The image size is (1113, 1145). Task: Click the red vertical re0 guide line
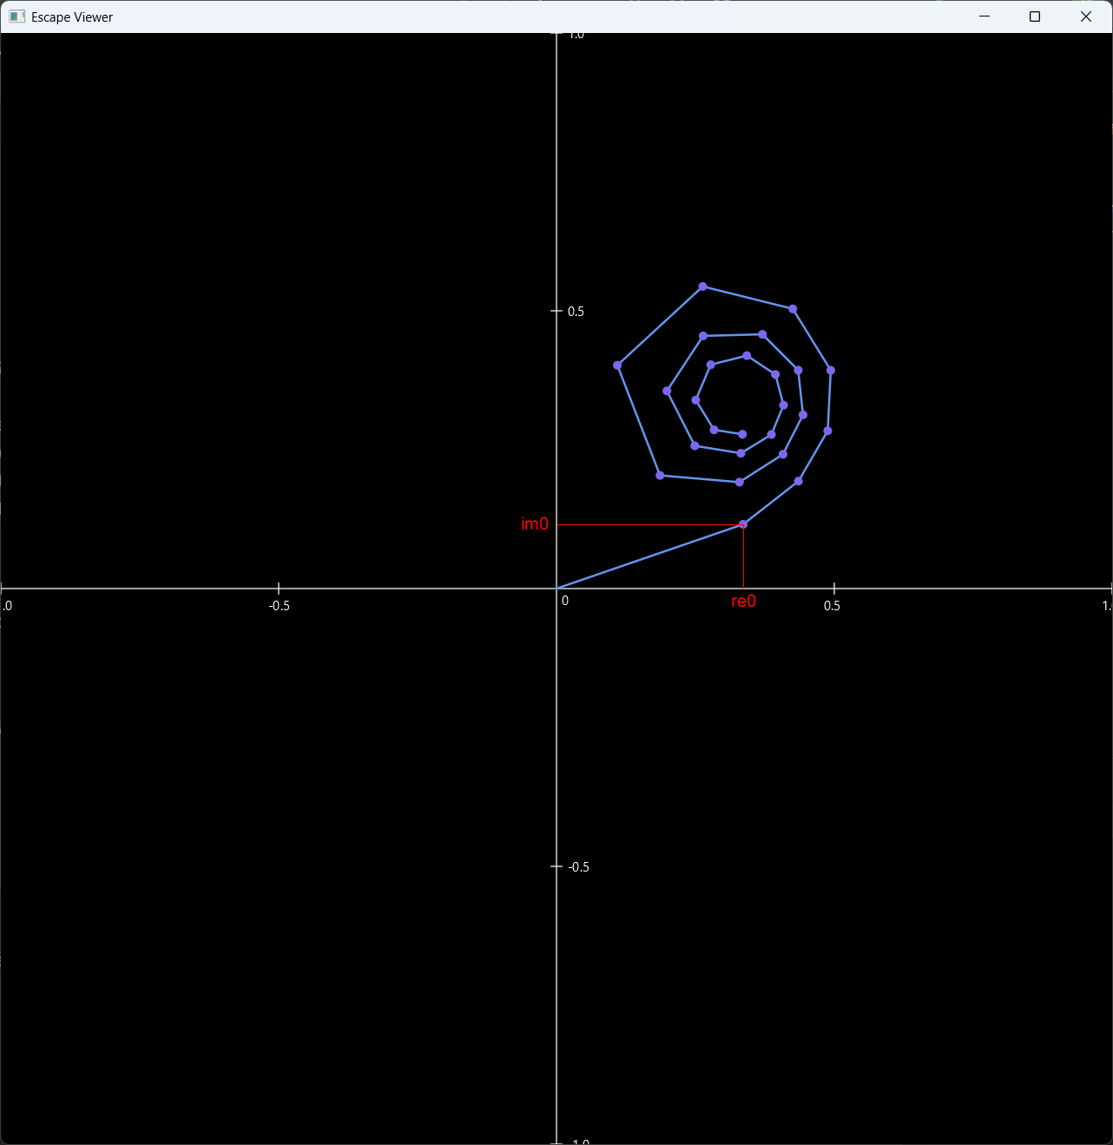coord(744,556)
